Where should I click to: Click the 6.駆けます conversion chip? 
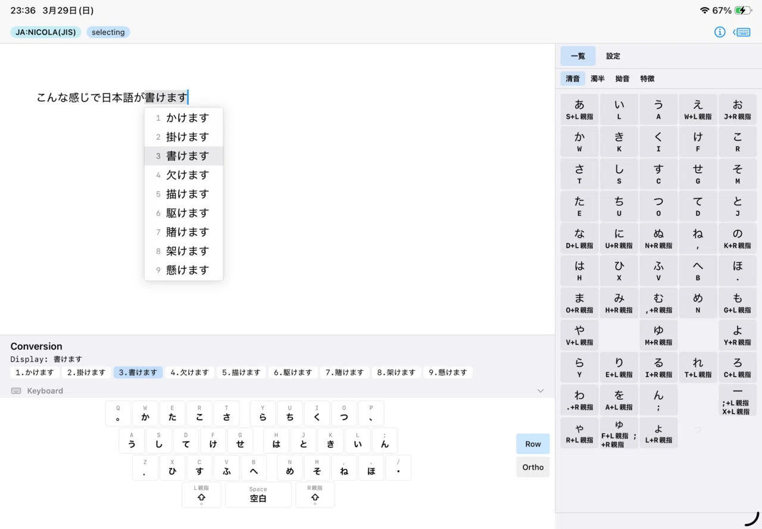293,373
